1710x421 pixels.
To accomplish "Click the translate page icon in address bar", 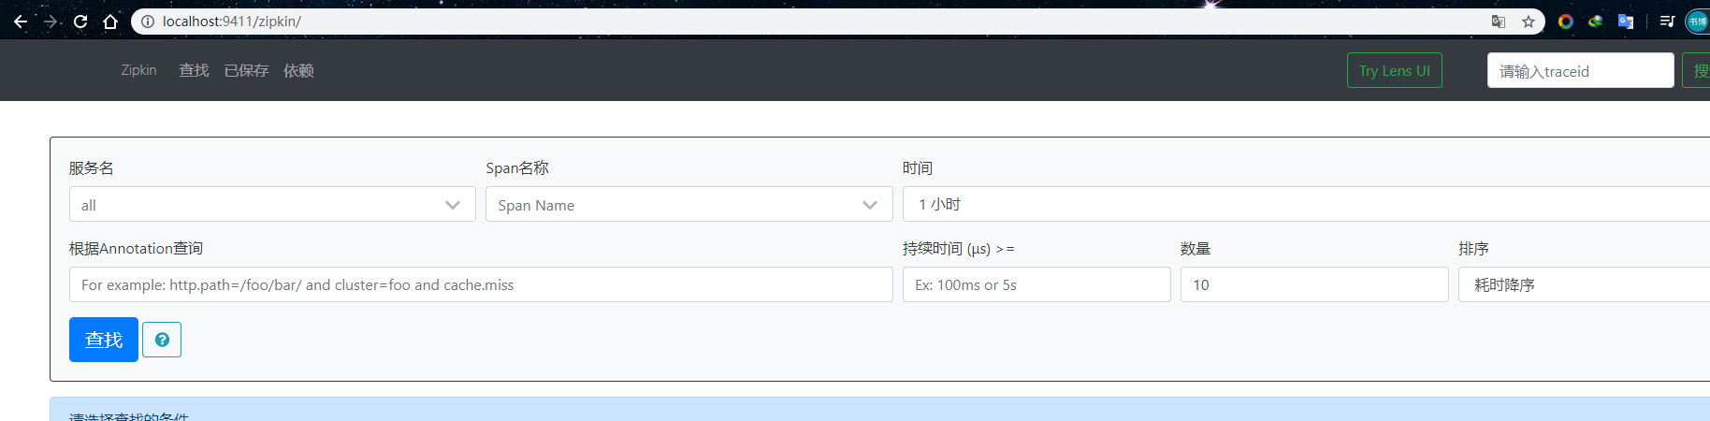I will pos(1499,22).
